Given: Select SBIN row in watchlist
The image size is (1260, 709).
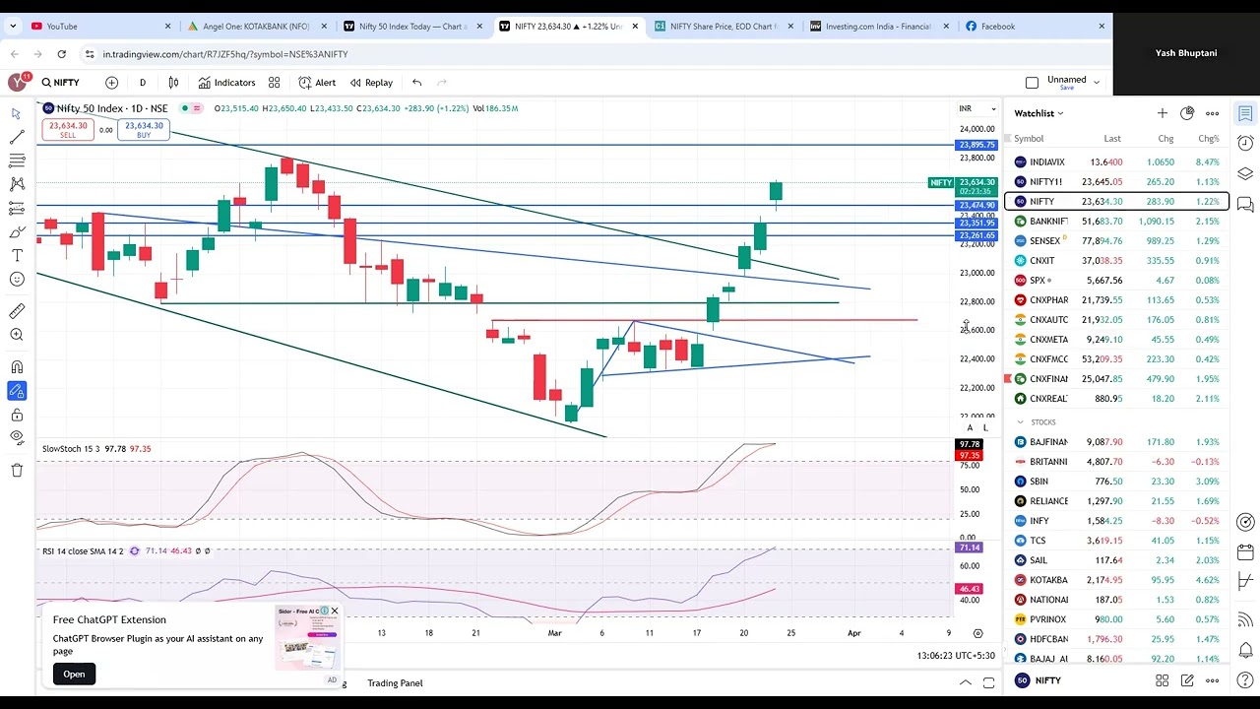Looking at the screenshot, I should coord(1116,482).
